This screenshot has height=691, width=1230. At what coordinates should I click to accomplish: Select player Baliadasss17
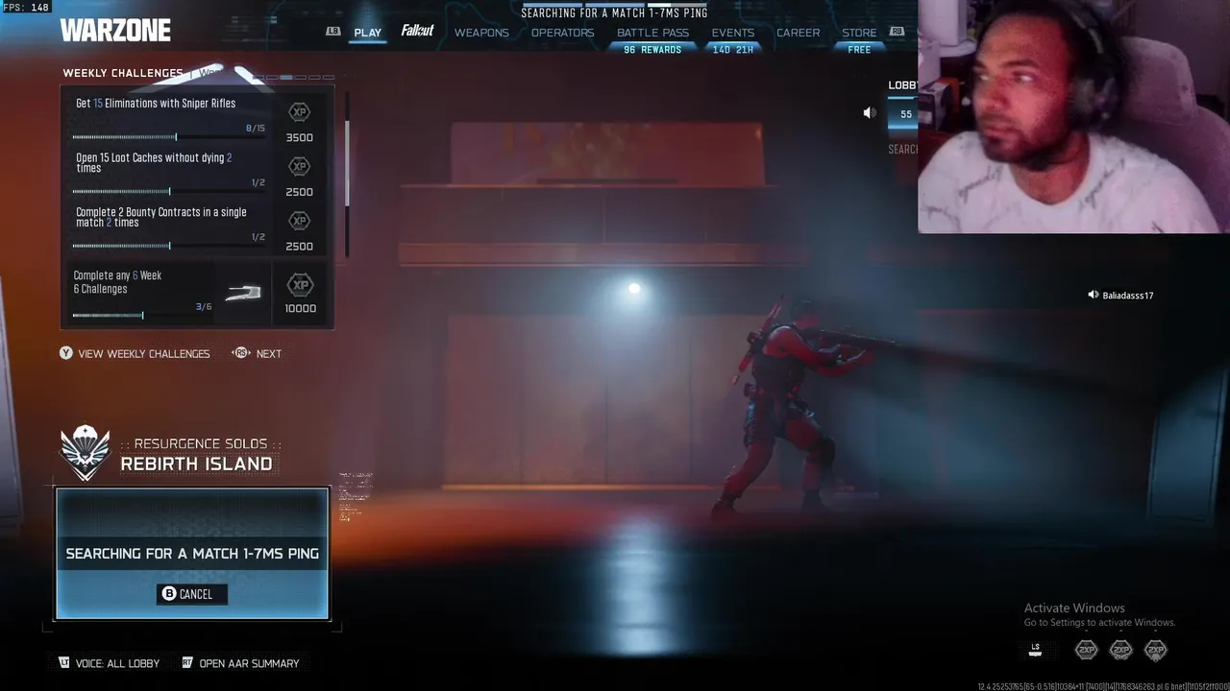(x=1128, y=296)
